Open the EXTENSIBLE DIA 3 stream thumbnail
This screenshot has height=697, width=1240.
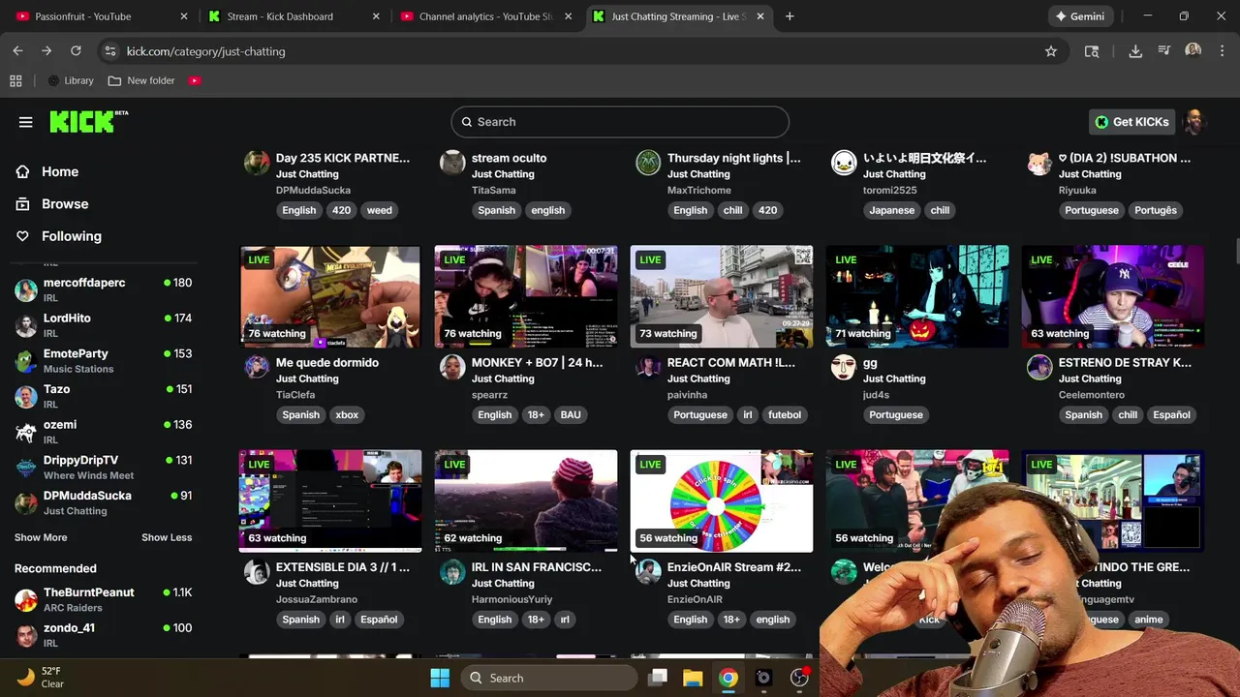(x=330, y=500)
